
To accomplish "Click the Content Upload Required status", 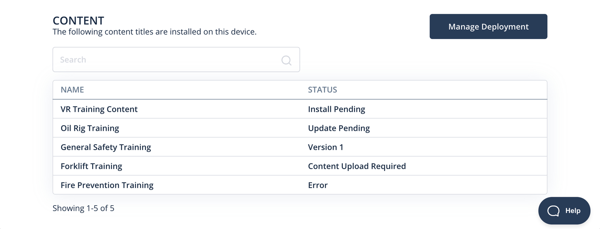I will 357,166.
